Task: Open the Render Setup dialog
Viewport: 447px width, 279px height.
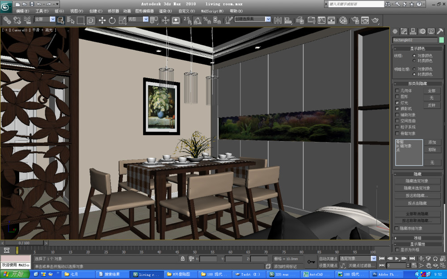Action: (355, 20)
